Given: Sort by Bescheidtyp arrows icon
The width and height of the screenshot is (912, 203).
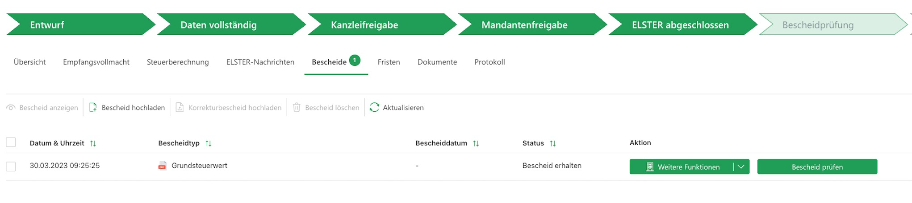Looking at the screenshot, I should (208, 143).
